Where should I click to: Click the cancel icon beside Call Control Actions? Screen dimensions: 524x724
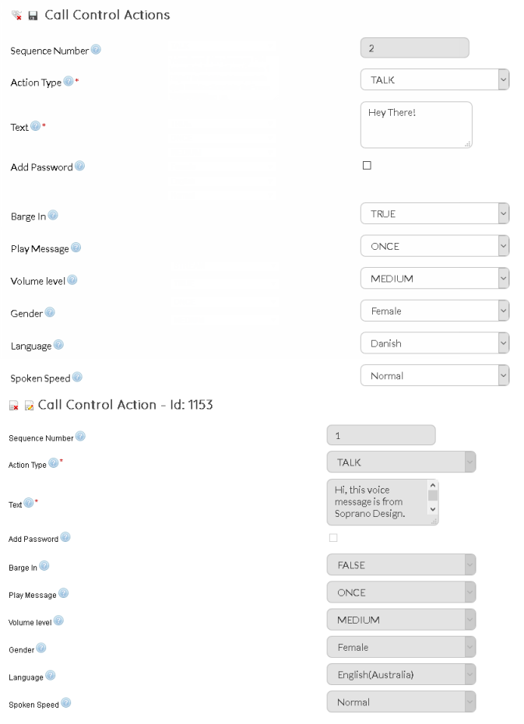[x=17, y=16]
